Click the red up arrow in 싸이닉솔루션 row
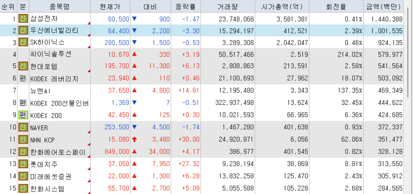The width and height of the screenshot is (413, 194). coord(134,54)
